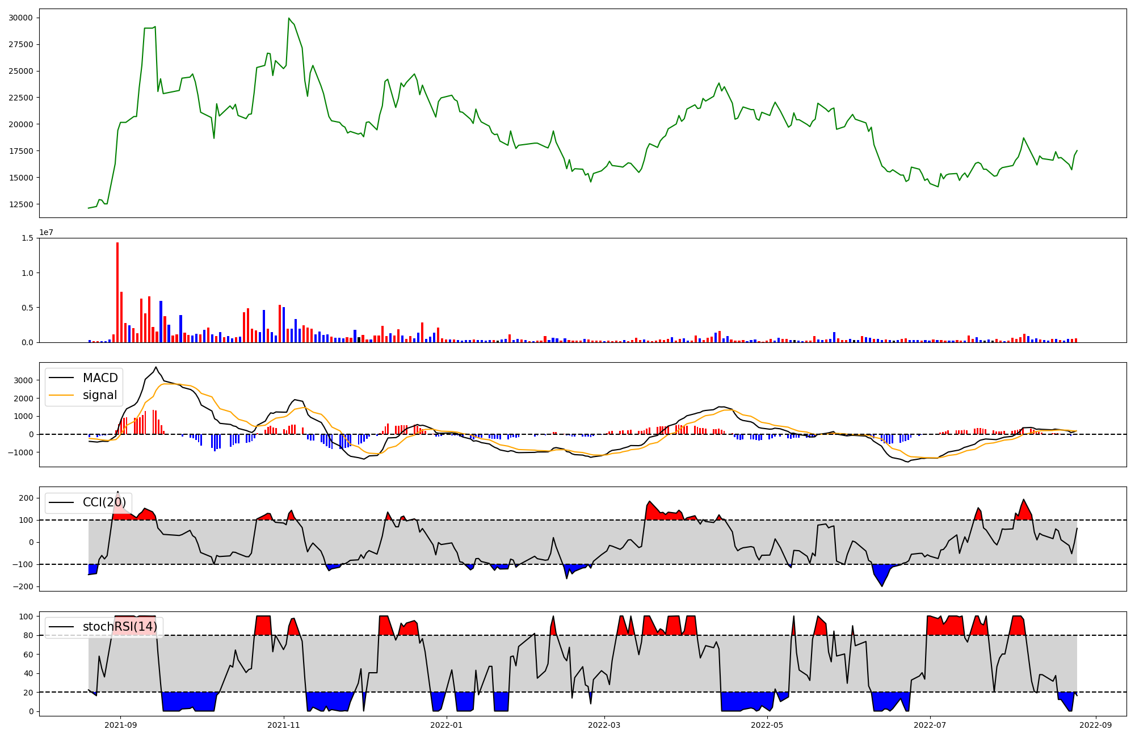Click the 80 stochRSI axis tick label

coord(28,635)
